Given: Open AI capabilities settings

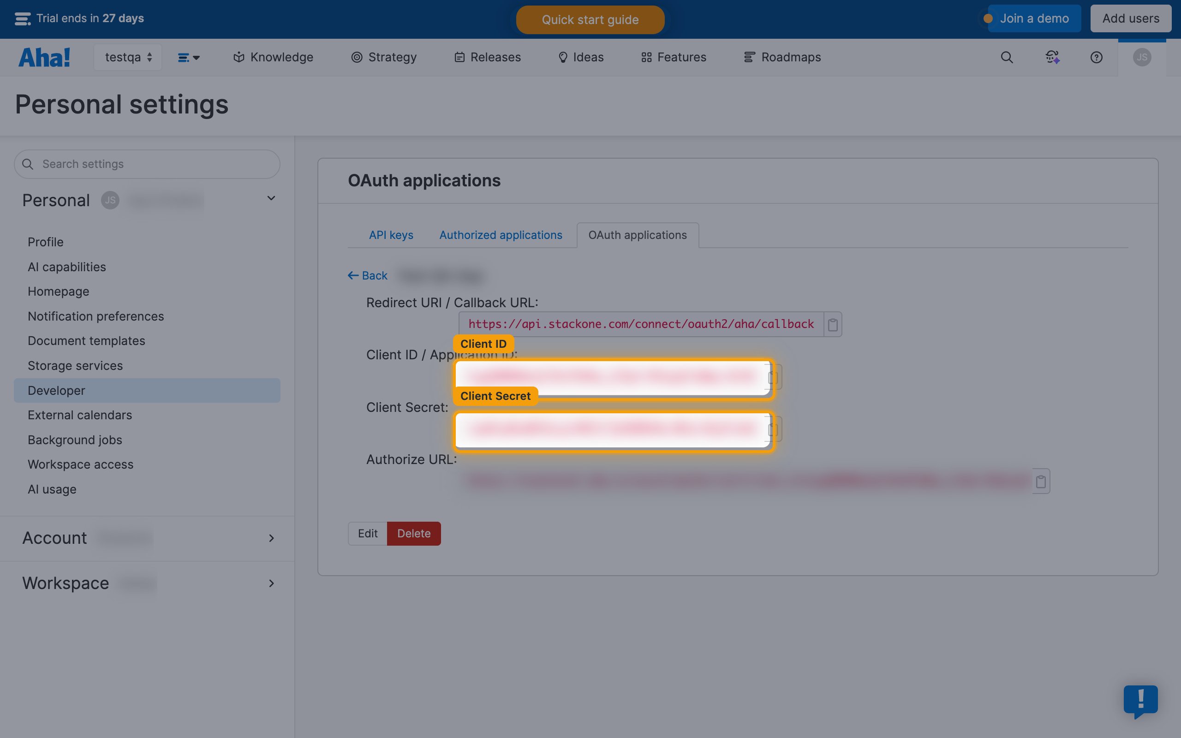Looking at the screenshot, I should coord(67,267).
